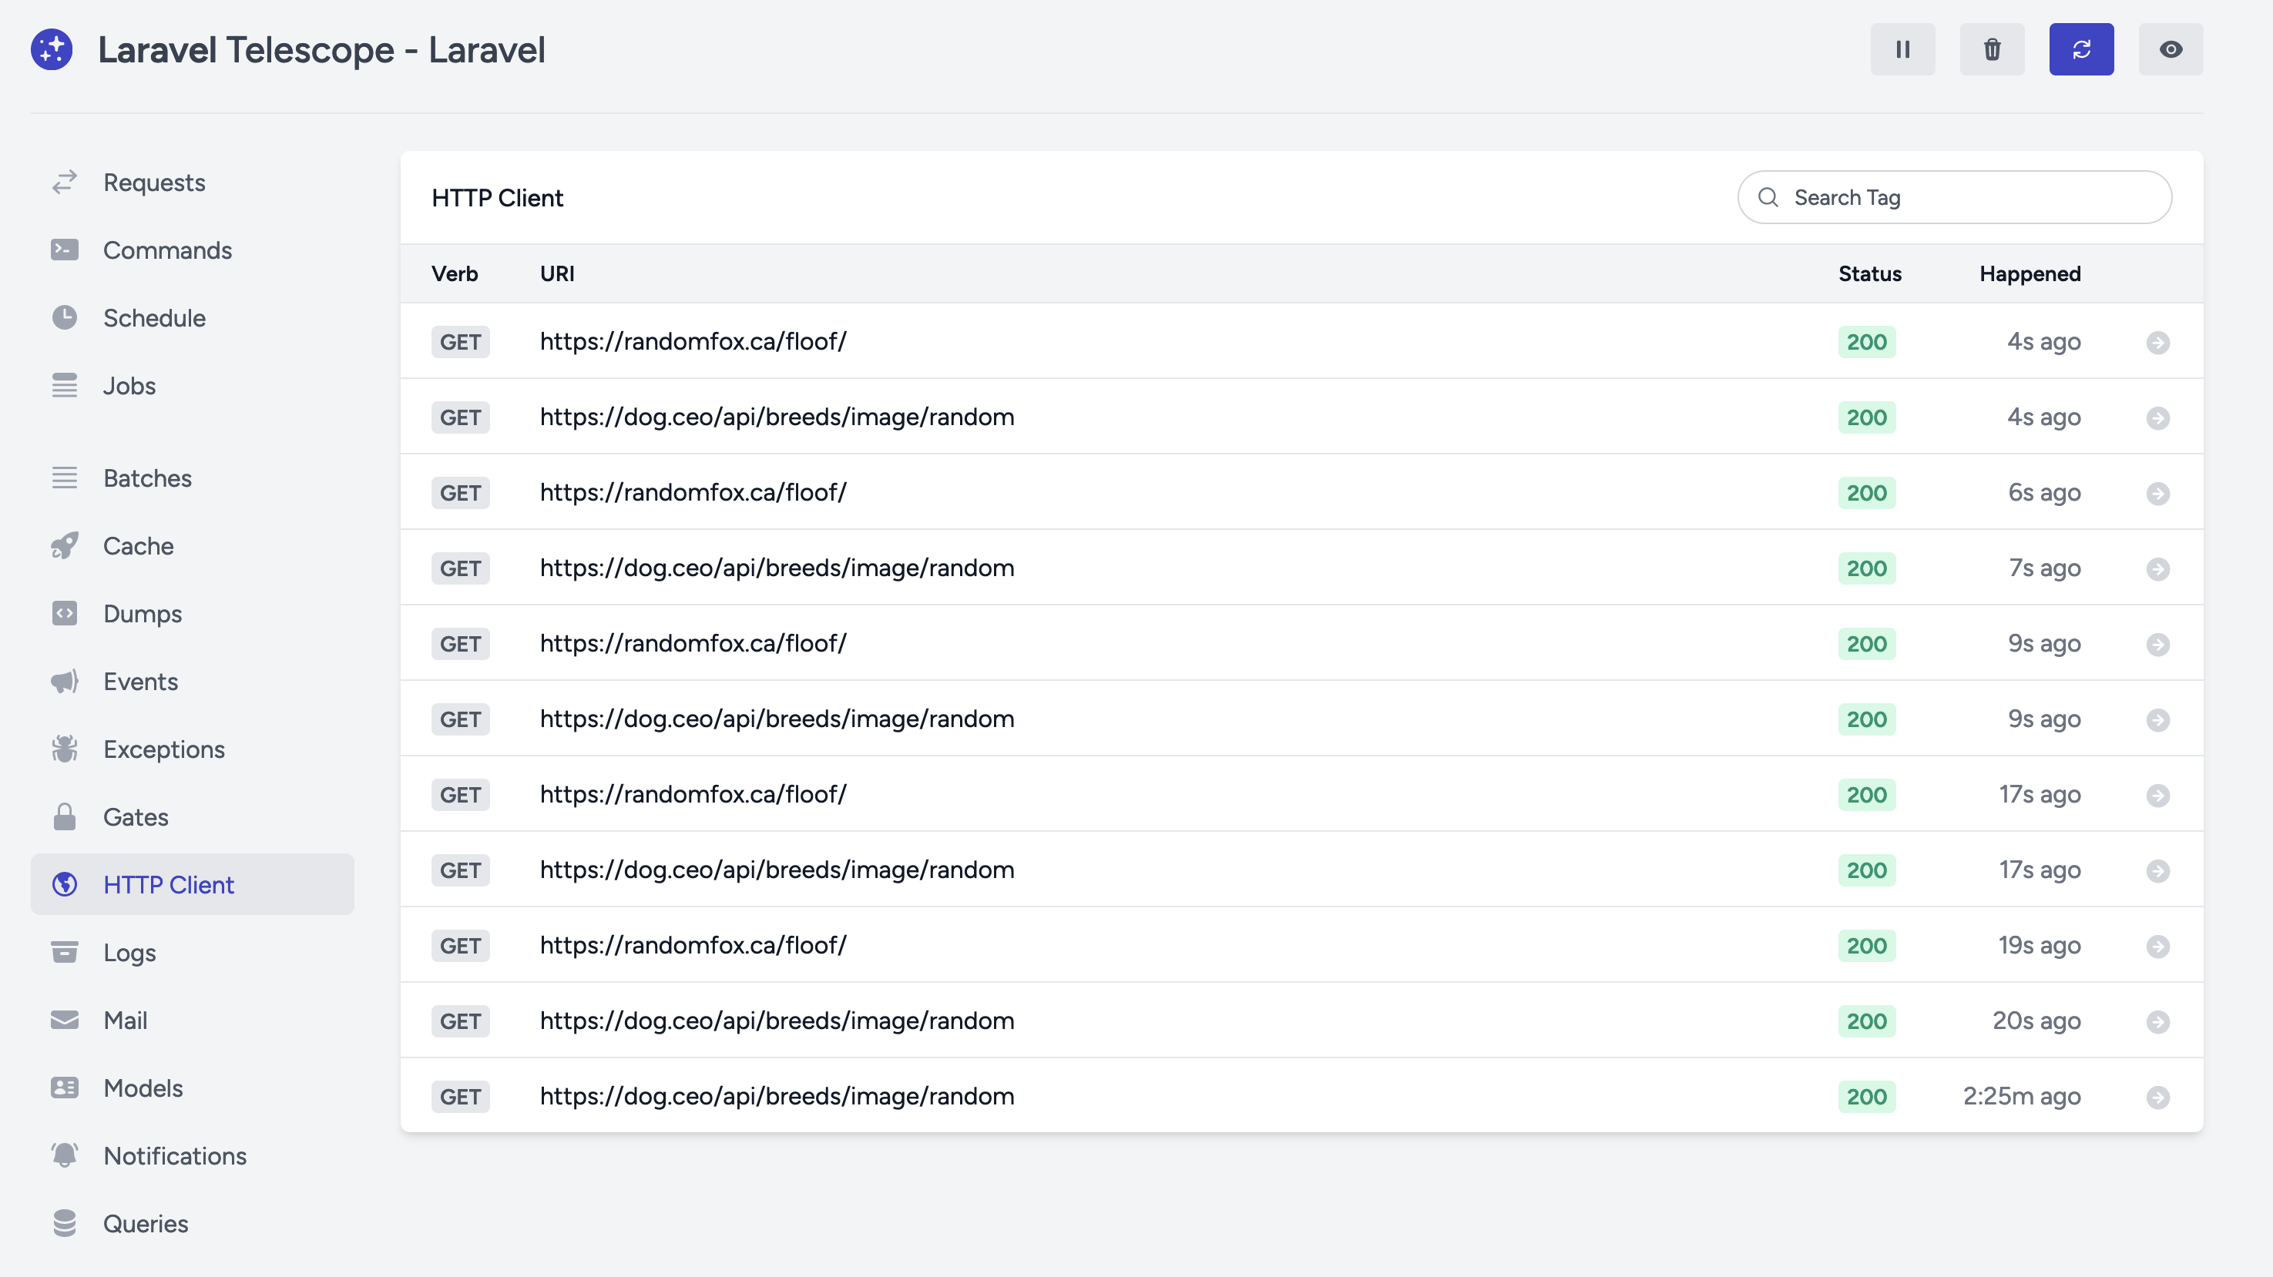Click the Events megaphone icon

(x=65, y=682)
